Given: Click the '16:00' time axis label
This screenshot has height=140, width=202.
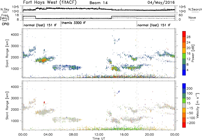Looking at the screenshot, I should [124, 135].
